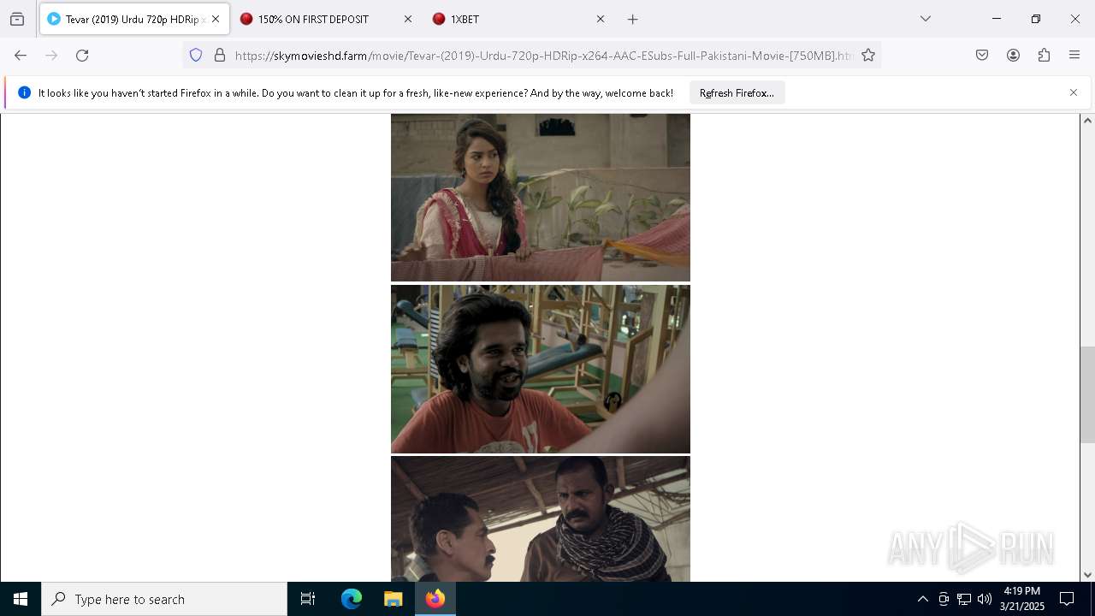Minimize the Firefox window
Screen dimensions: 1095x616
(x=997, y=19)
